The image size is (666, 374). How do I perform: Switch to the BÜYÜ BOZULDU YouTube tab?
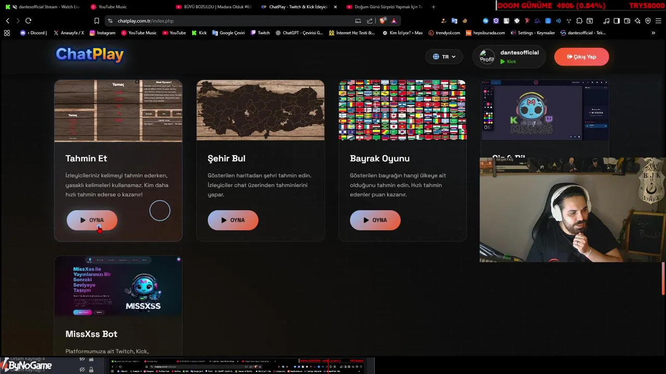click(x=213, y=7)
